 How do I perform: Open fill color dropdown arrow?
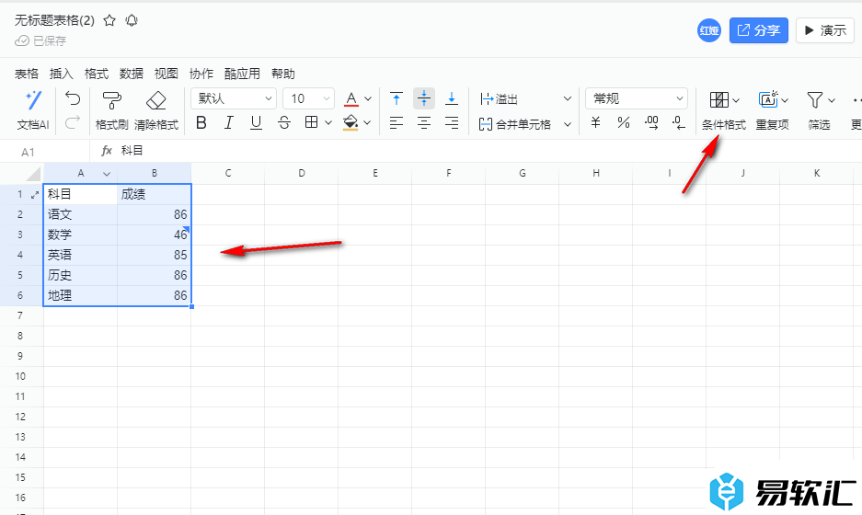coord(367,122)
